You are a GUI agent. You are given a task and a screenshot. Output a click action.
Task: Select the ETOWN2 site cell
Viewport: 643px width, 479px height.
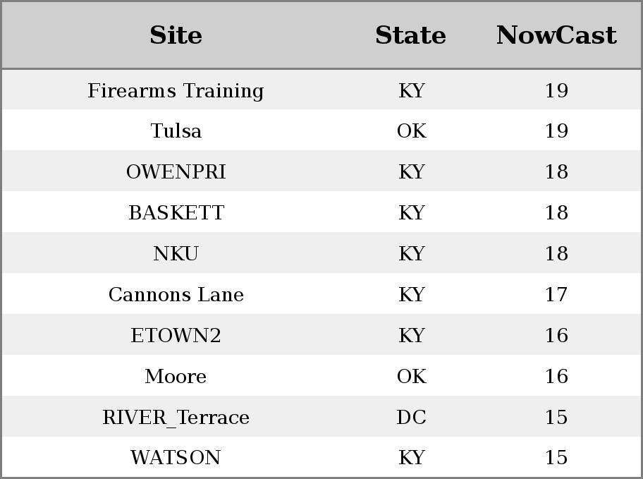[x=176, y=335]
